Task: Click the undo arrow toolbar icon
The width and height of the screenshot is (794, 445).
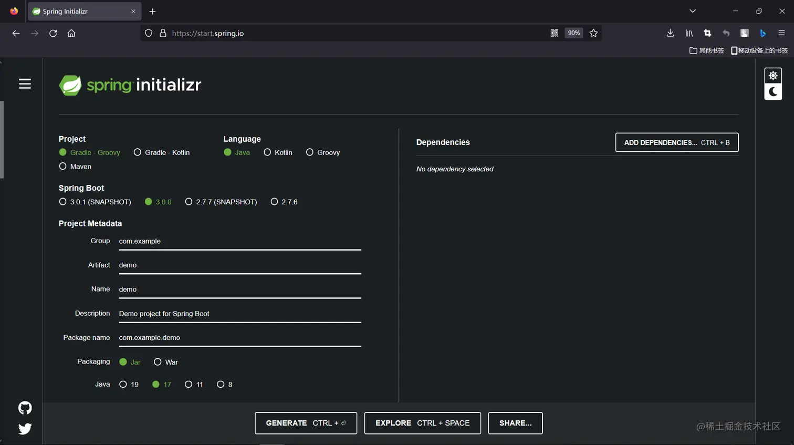Action: (x=726, y=33)
